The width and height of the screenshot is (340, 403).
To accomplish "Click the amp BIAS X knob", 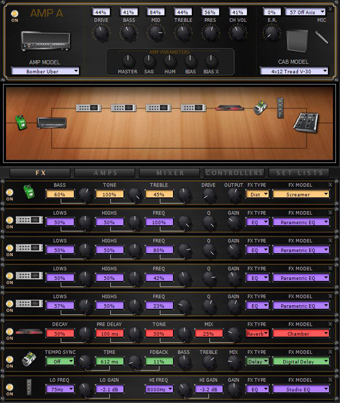I will 211,61.
